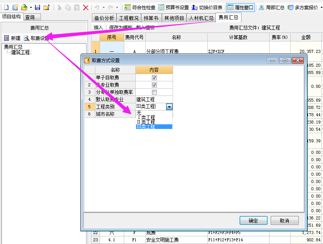Image resolution: width=323 pixels, height=244 pixels.
Task: Select 建筑工程 tree item
Action: [21, 52]
